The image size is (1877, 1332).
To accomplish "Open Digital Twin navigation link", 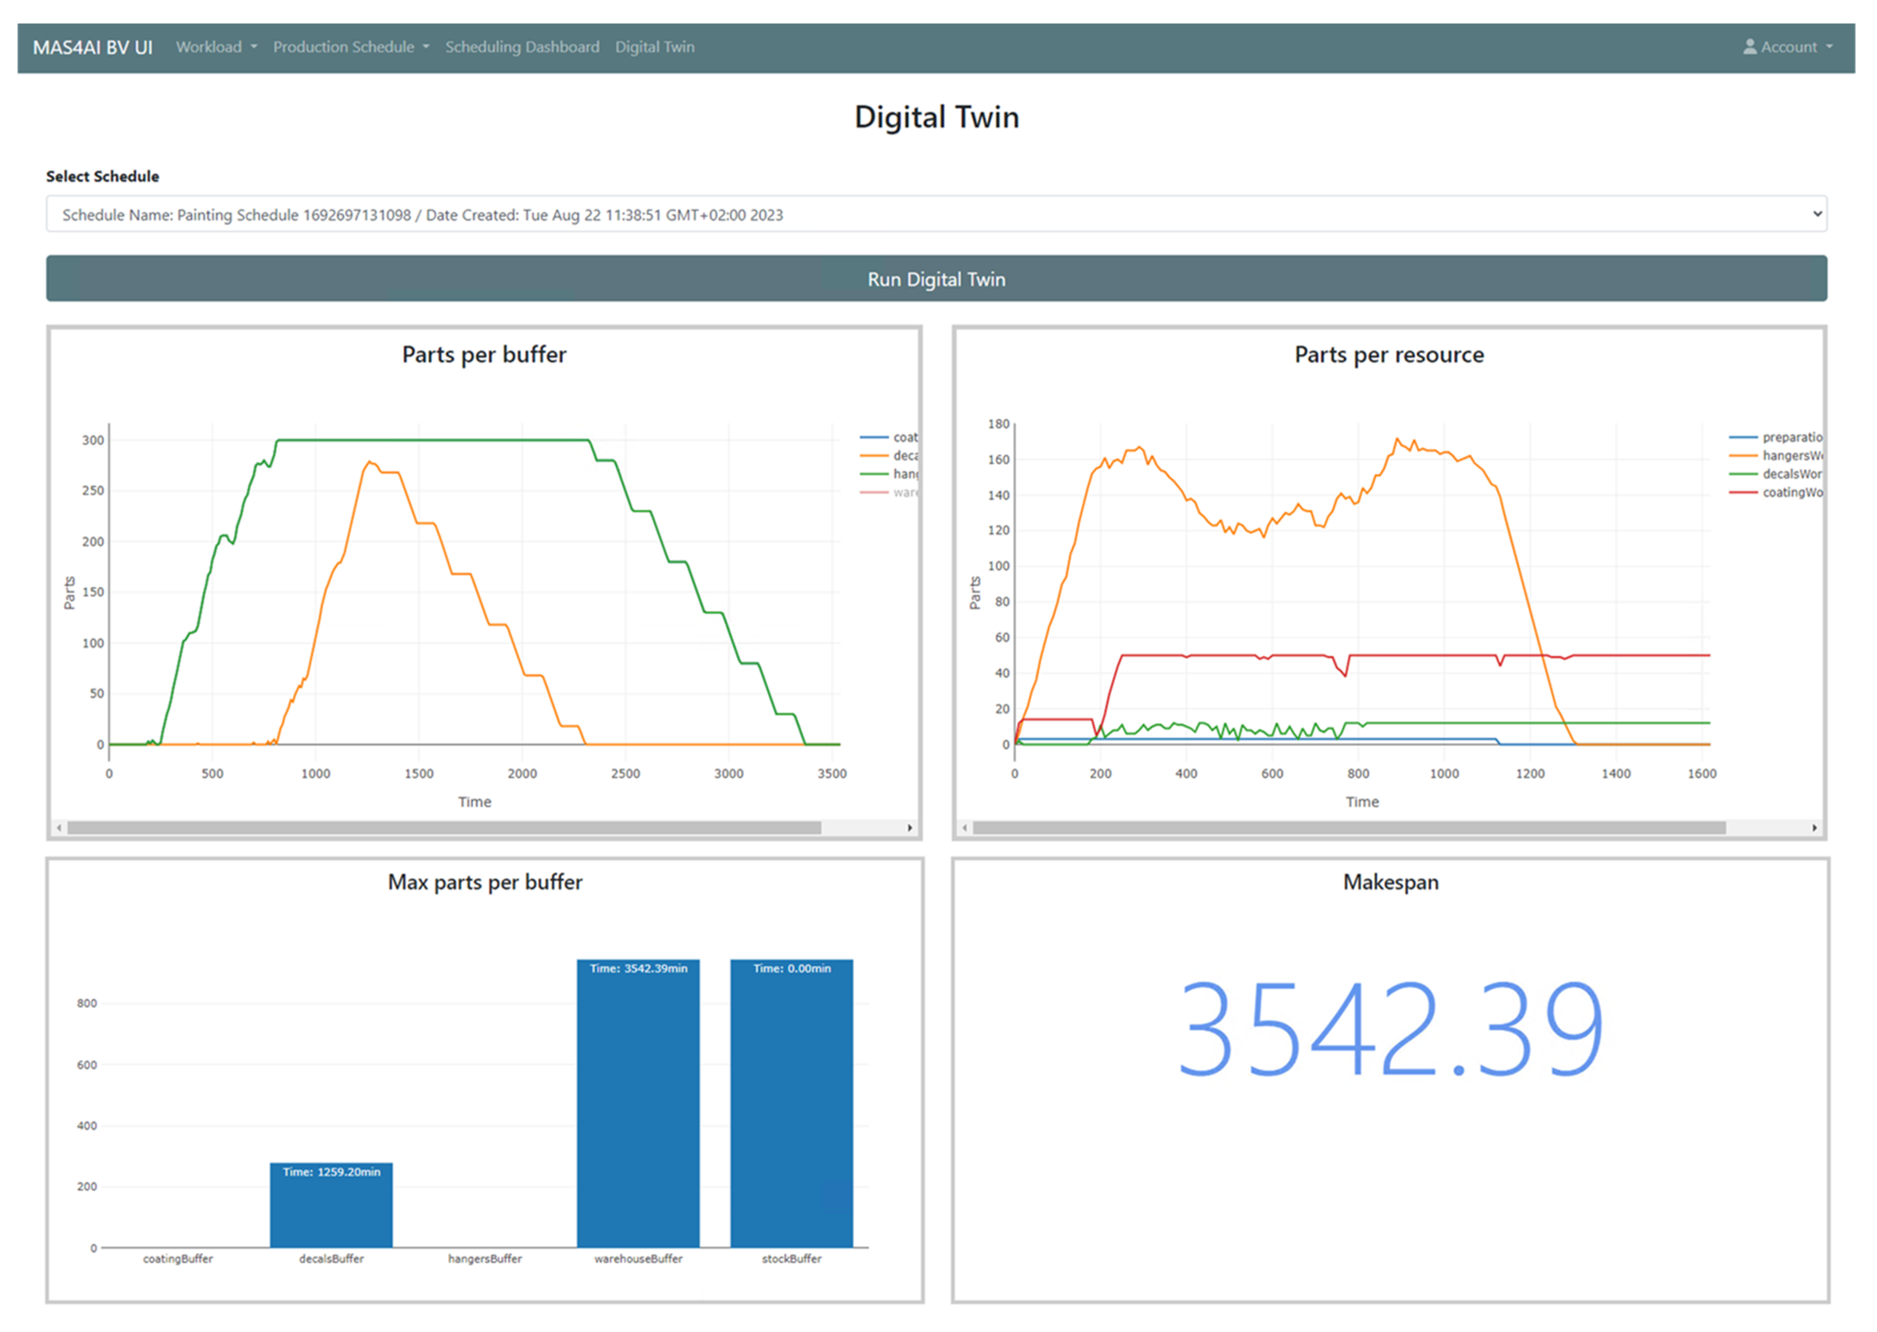I will (655, 47).
